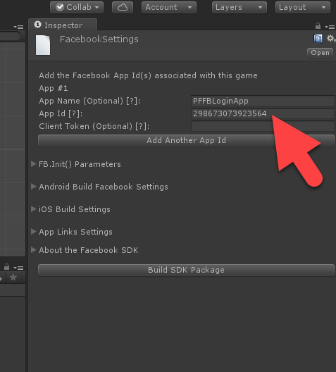Open the Collab dropdown

pos(77,7)
